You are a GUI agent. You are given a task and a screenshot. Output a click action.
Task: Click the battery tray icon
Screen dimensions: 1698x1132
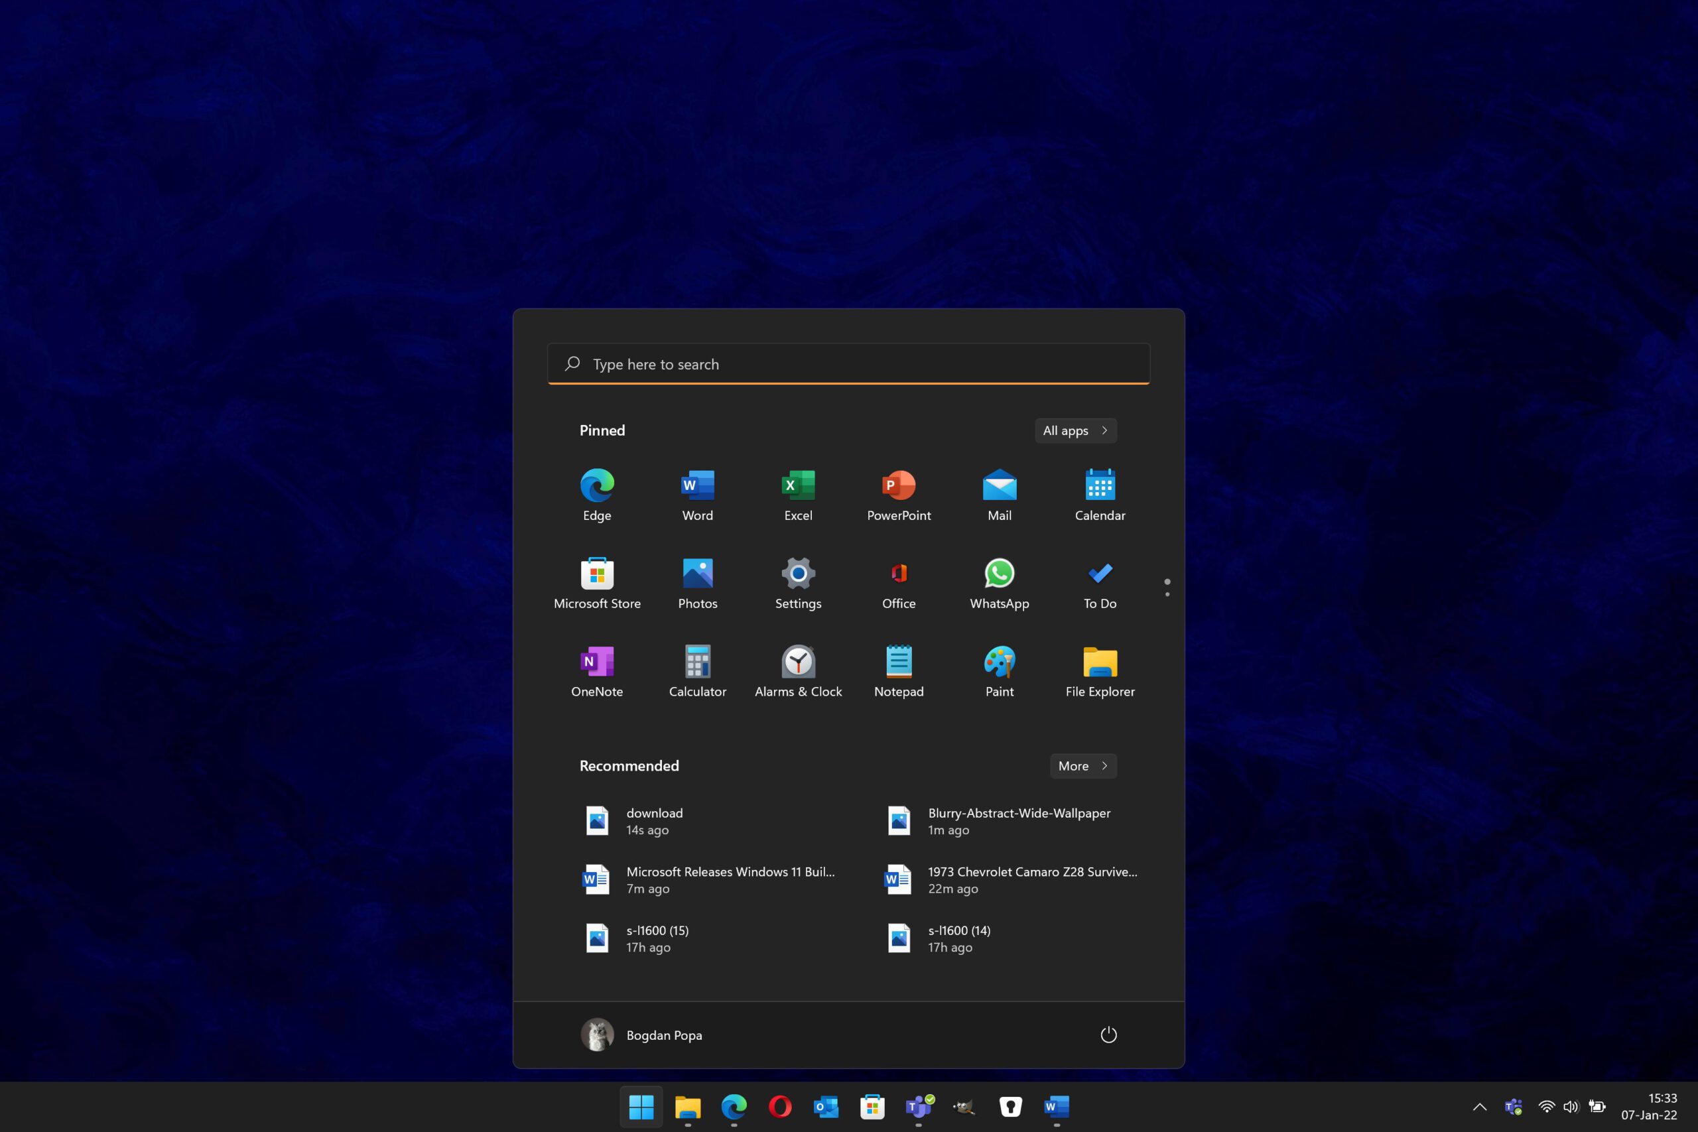tap(1597, 1107)
